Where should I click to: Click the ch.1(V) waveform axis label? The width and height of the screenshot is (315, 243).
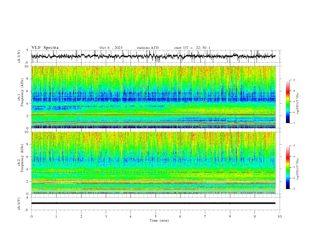19,56
